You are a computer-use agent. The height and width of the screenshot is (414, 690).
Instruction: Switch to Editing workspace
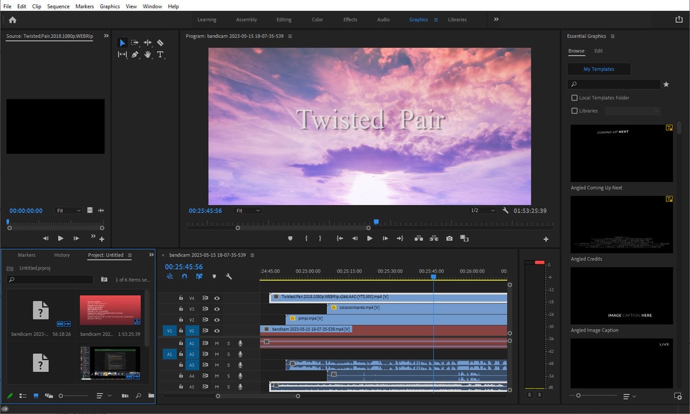click(284, 20)
